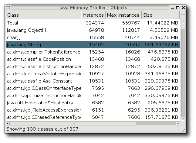Viewport: 196px width, 143px height.
Task: Click the vertical scrollbar down arrow
Action: click(x=183, y=118)
